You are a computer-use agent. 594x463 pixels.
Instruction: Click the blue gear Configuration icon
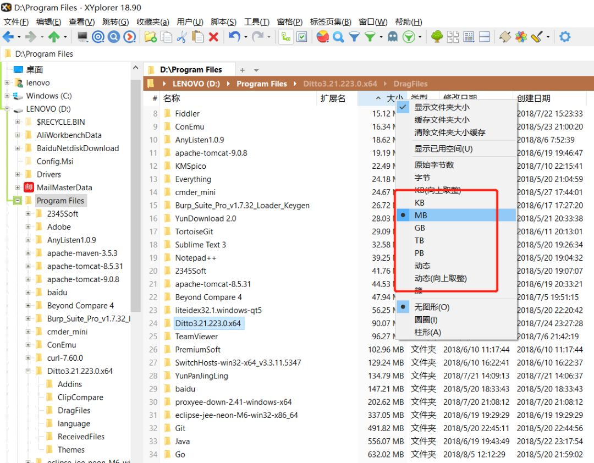tap(565, 37)
